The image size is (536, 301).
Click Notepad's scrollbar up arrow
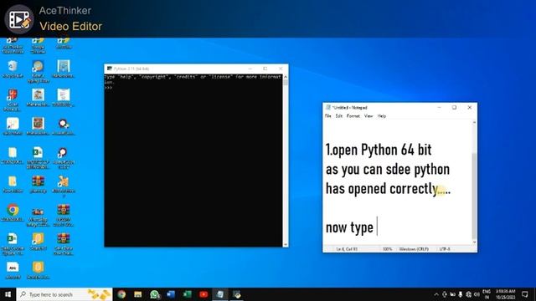[474, 122]
